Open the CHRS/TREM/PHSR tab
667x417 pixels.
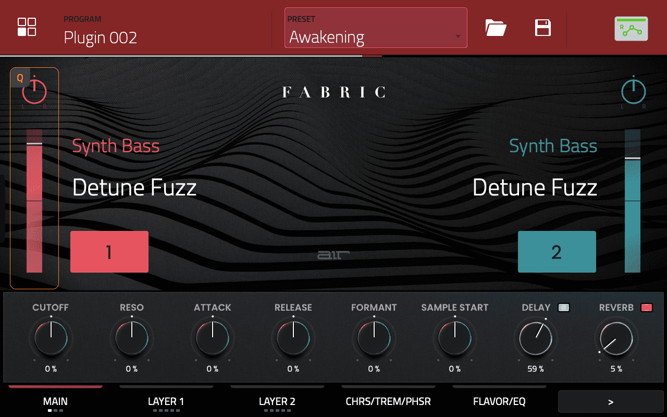coord(388,401)
